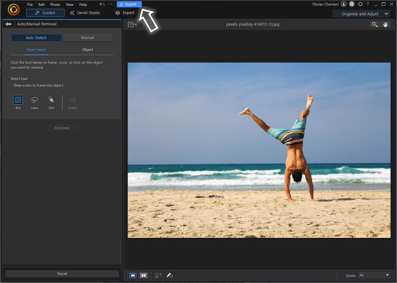Select the Lasso selection tool
The width and height of the screenshot is (397, 283).
[x=34, y=100]
